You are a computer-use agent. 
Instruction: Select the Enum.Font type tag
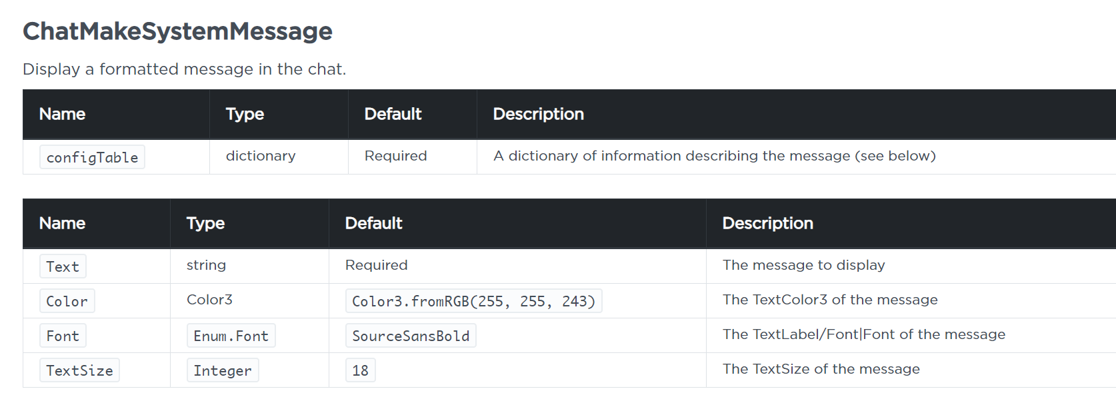(231, 336)
